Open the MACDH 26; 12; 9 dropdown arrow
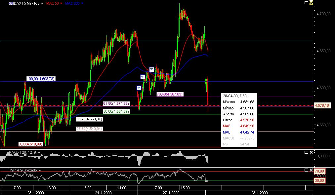The width and height of the screenshot is (335, 195). [x=39, y=152]
